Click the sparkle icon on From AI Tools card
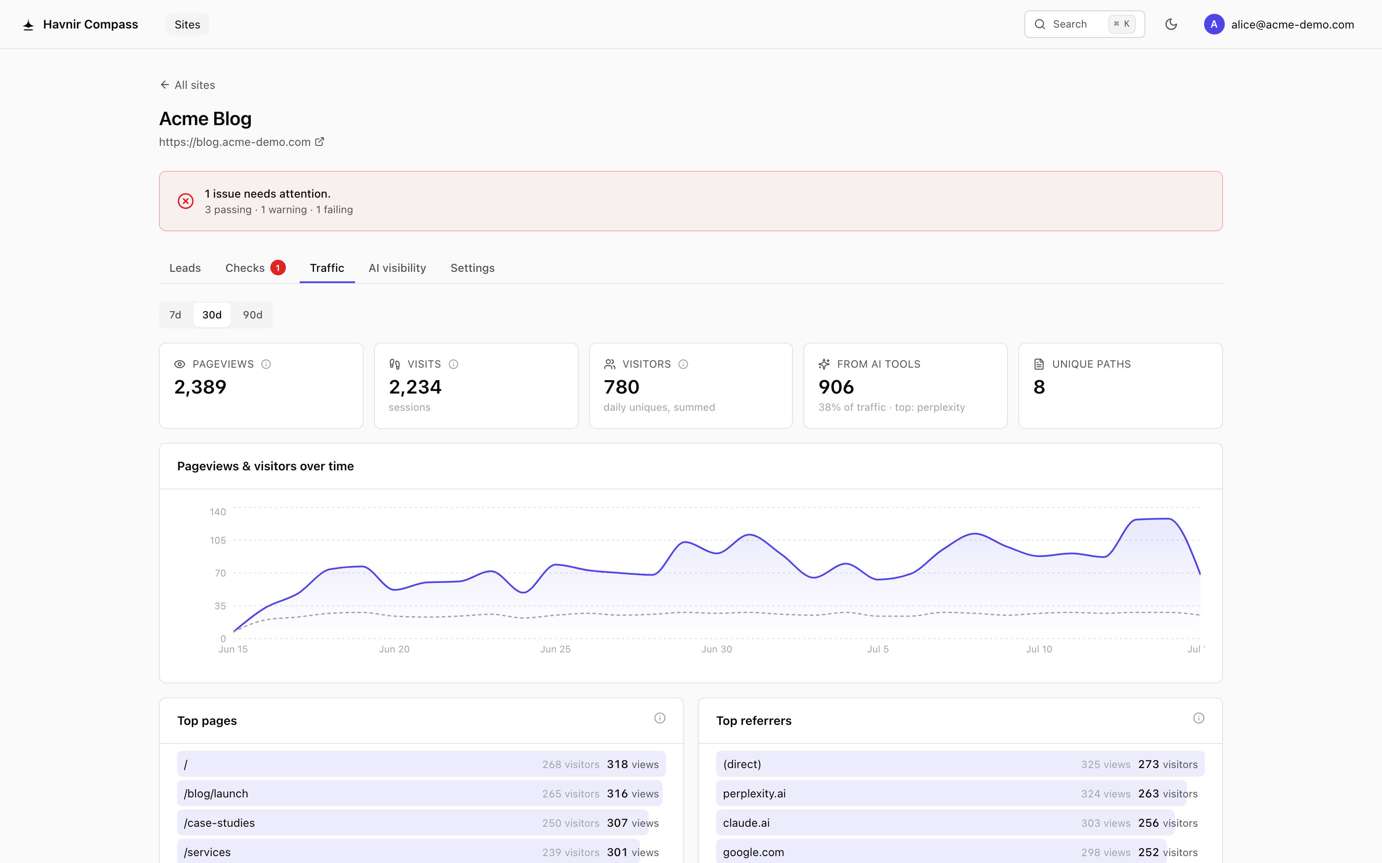Screen dimensions: 1382x863 (x=824, y=364)
